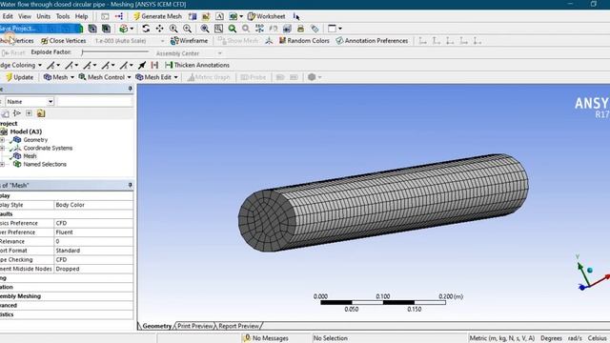610x343 pixels.
Task: Toggle Random Colors
Action: coord(304,40)
